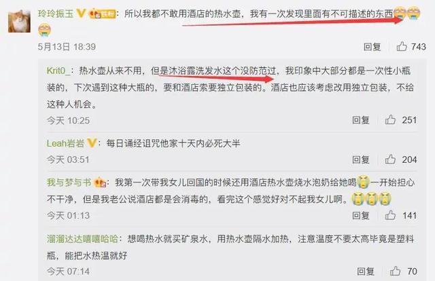Reply to 玲玲振玉's top comment

[372, 47]
